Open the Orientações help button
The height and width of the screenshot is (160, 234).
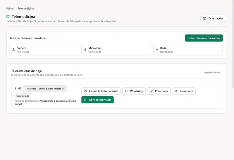point(213,18)
